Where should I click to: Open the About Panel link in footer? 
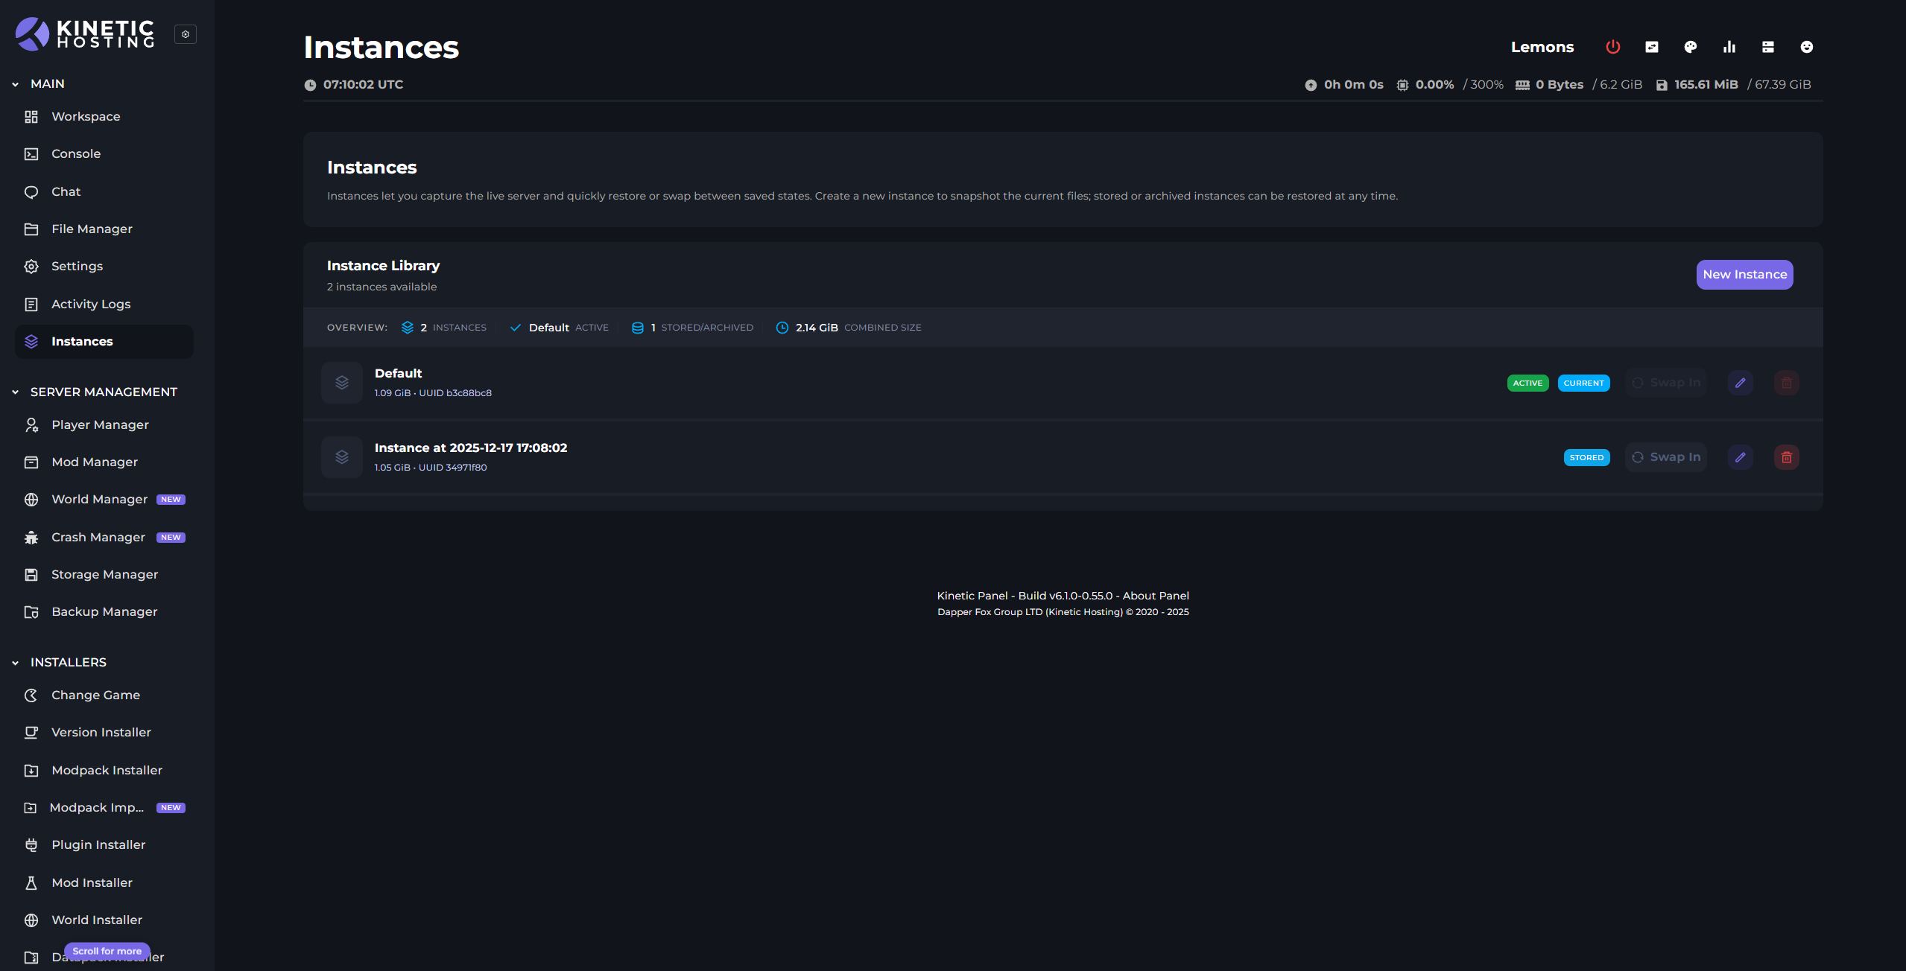tap(1156, 596)
